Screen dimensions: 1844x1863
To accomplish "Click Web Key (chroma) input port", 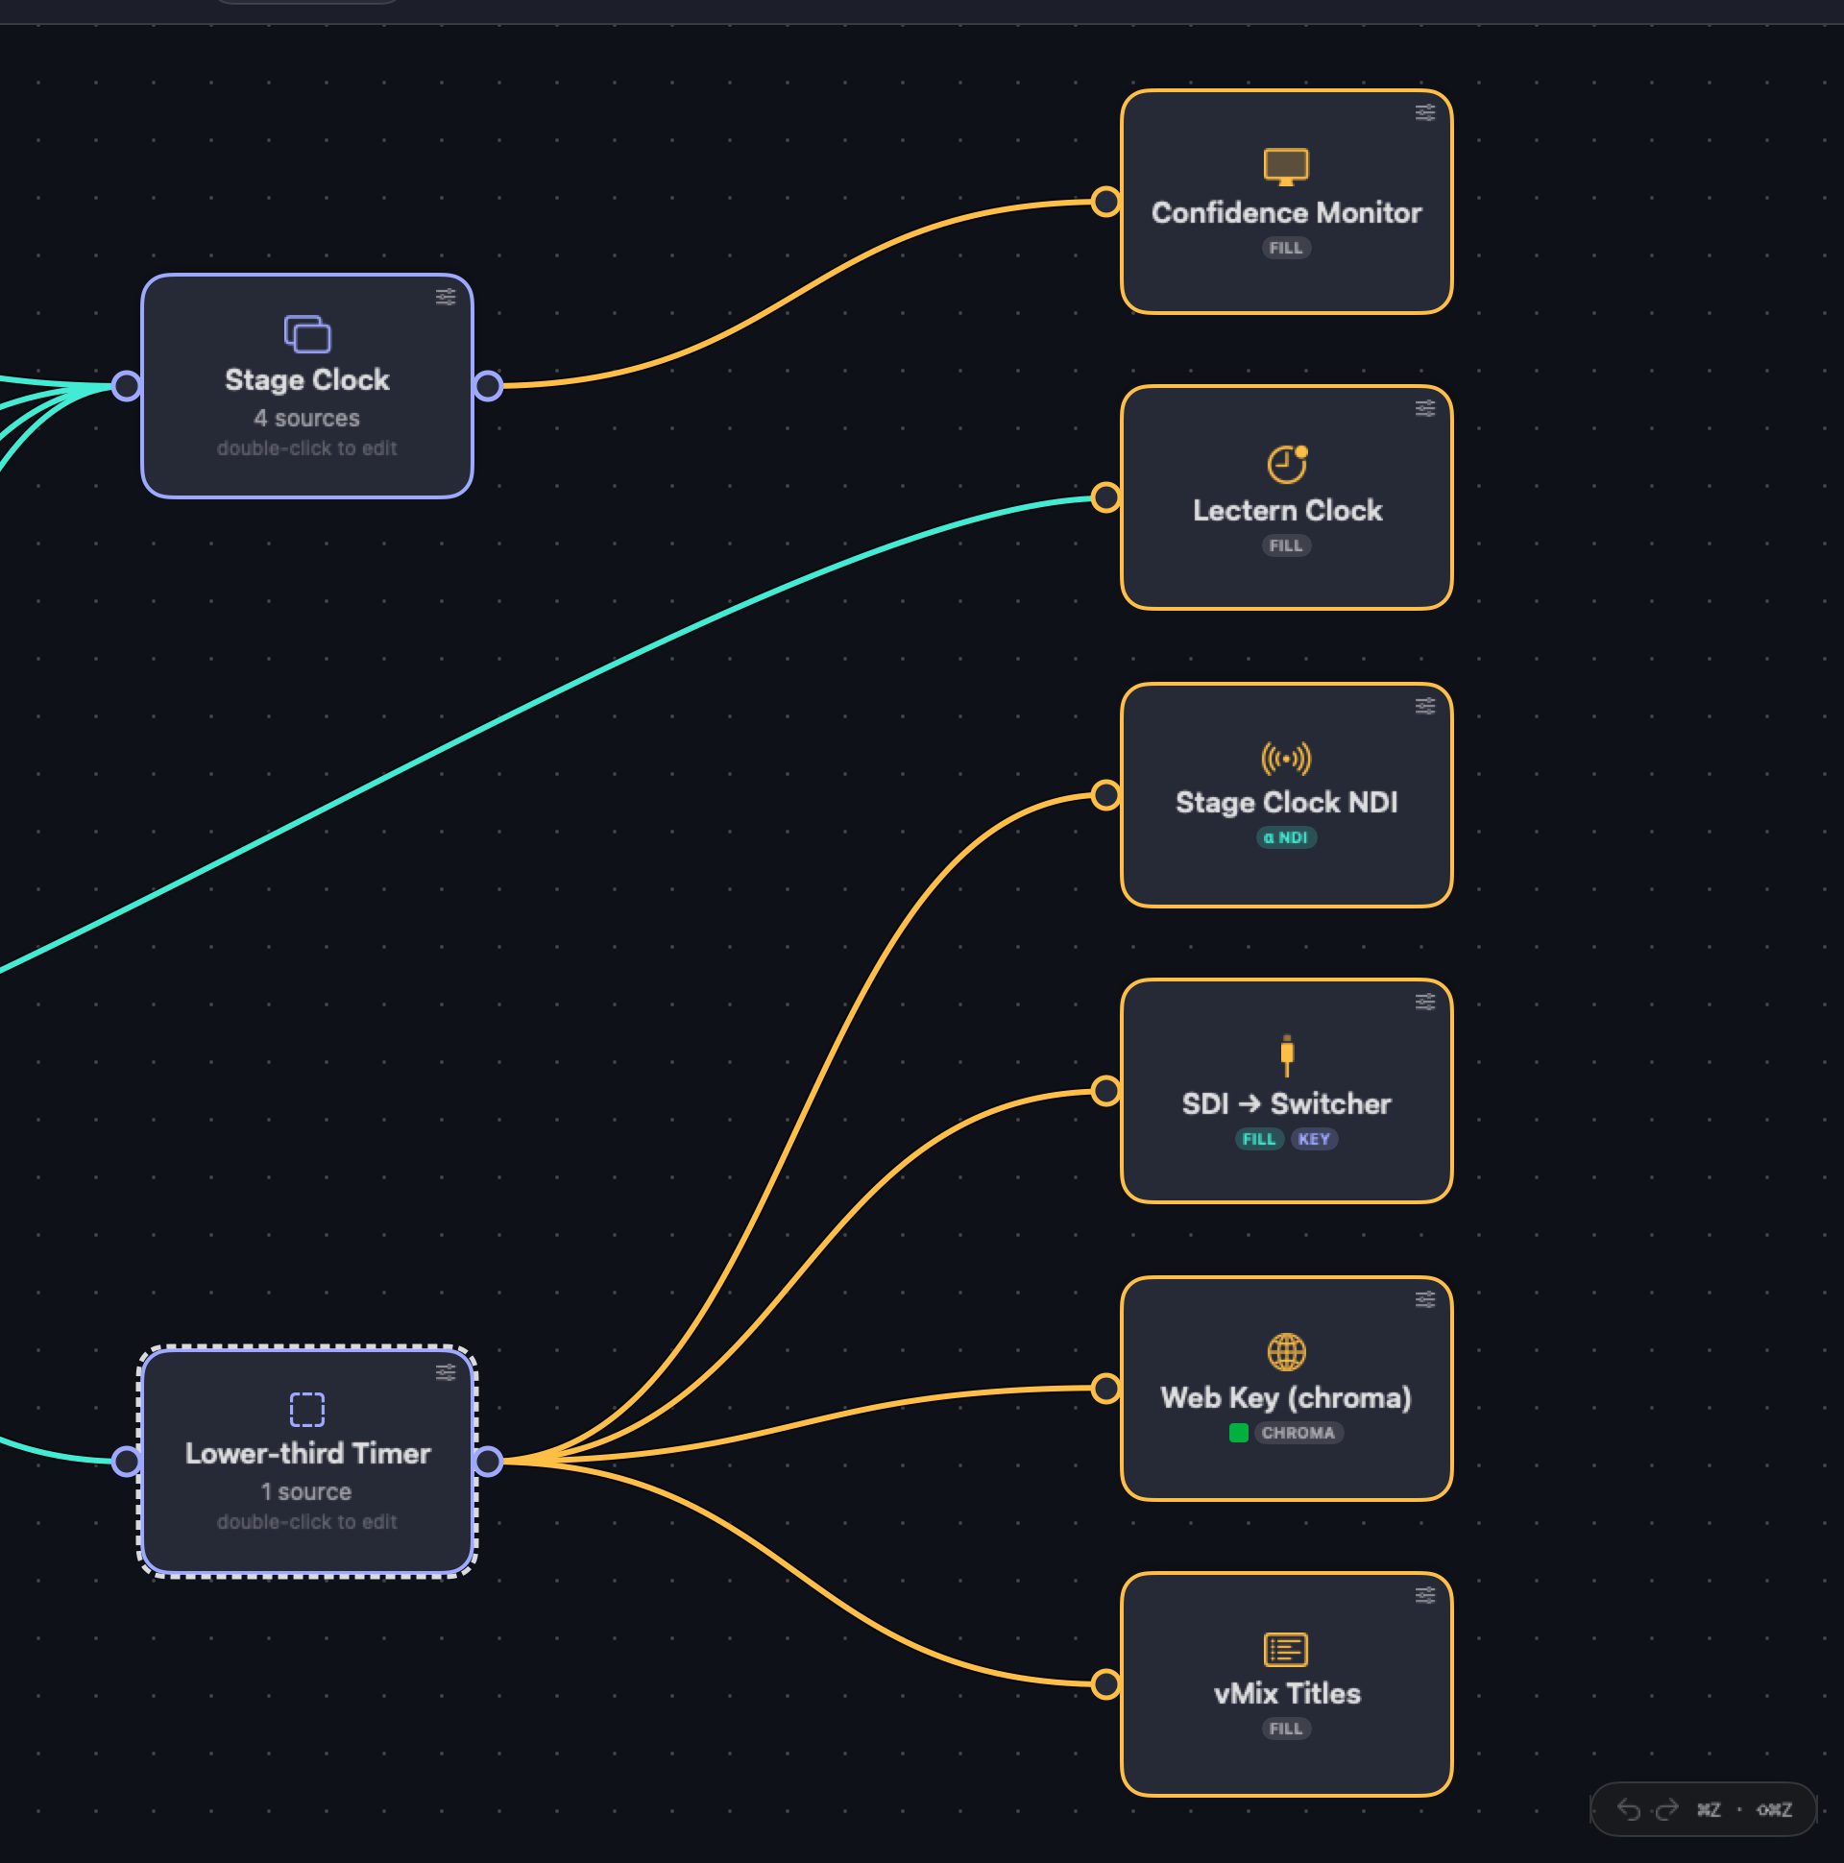I will [x=1106, y=1389].
